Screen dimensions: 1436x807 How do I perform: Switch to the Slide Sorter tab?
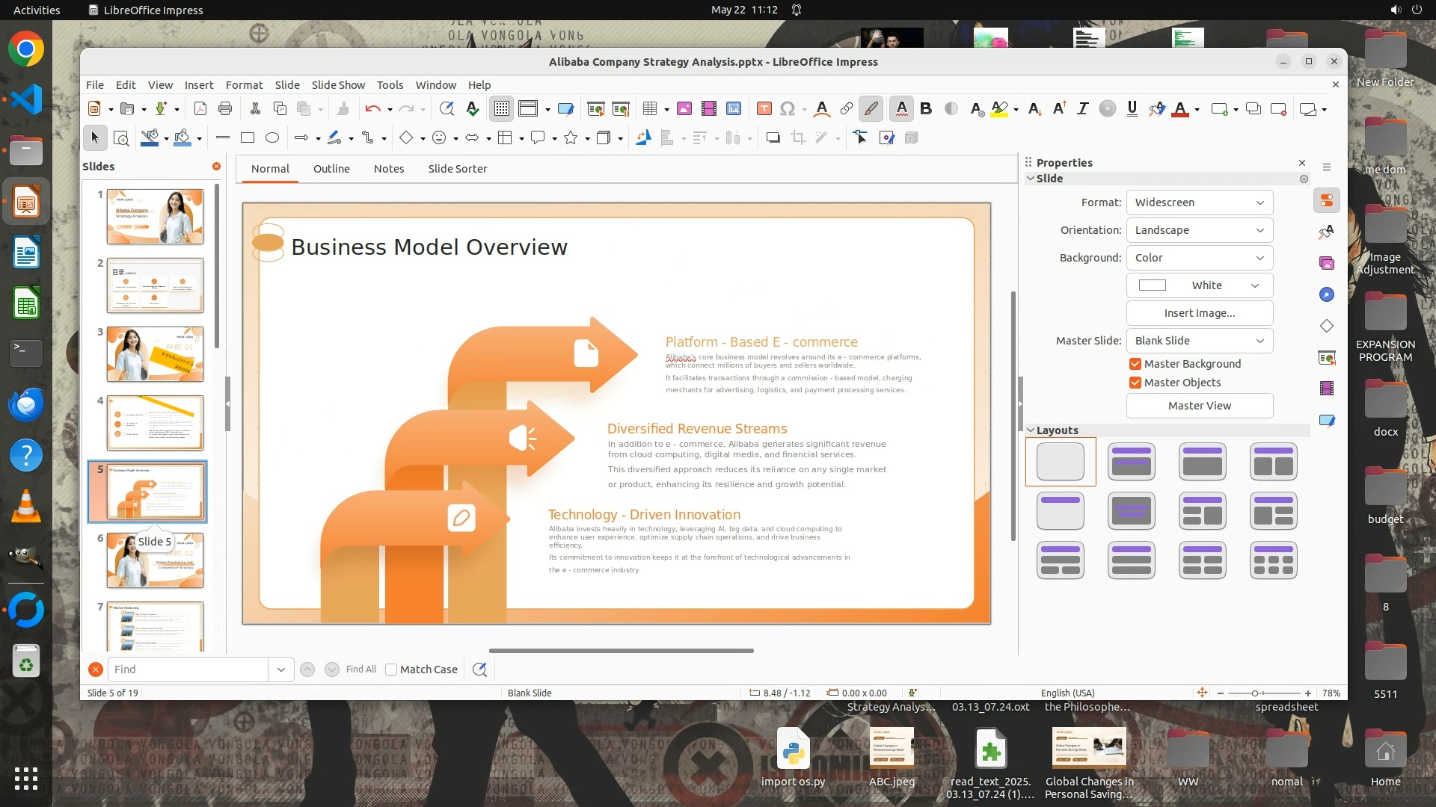pyautogui.click(x=457, y=169)
